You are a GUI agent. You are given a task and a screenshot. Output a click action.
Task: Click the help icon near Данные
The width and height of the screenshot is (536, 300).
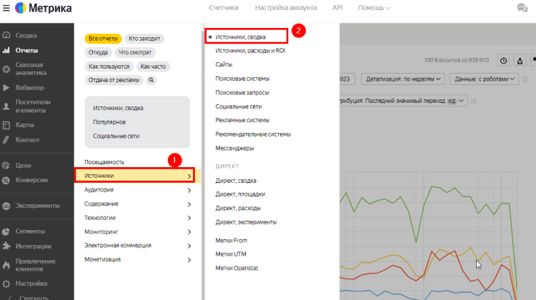tap(525, 79)
